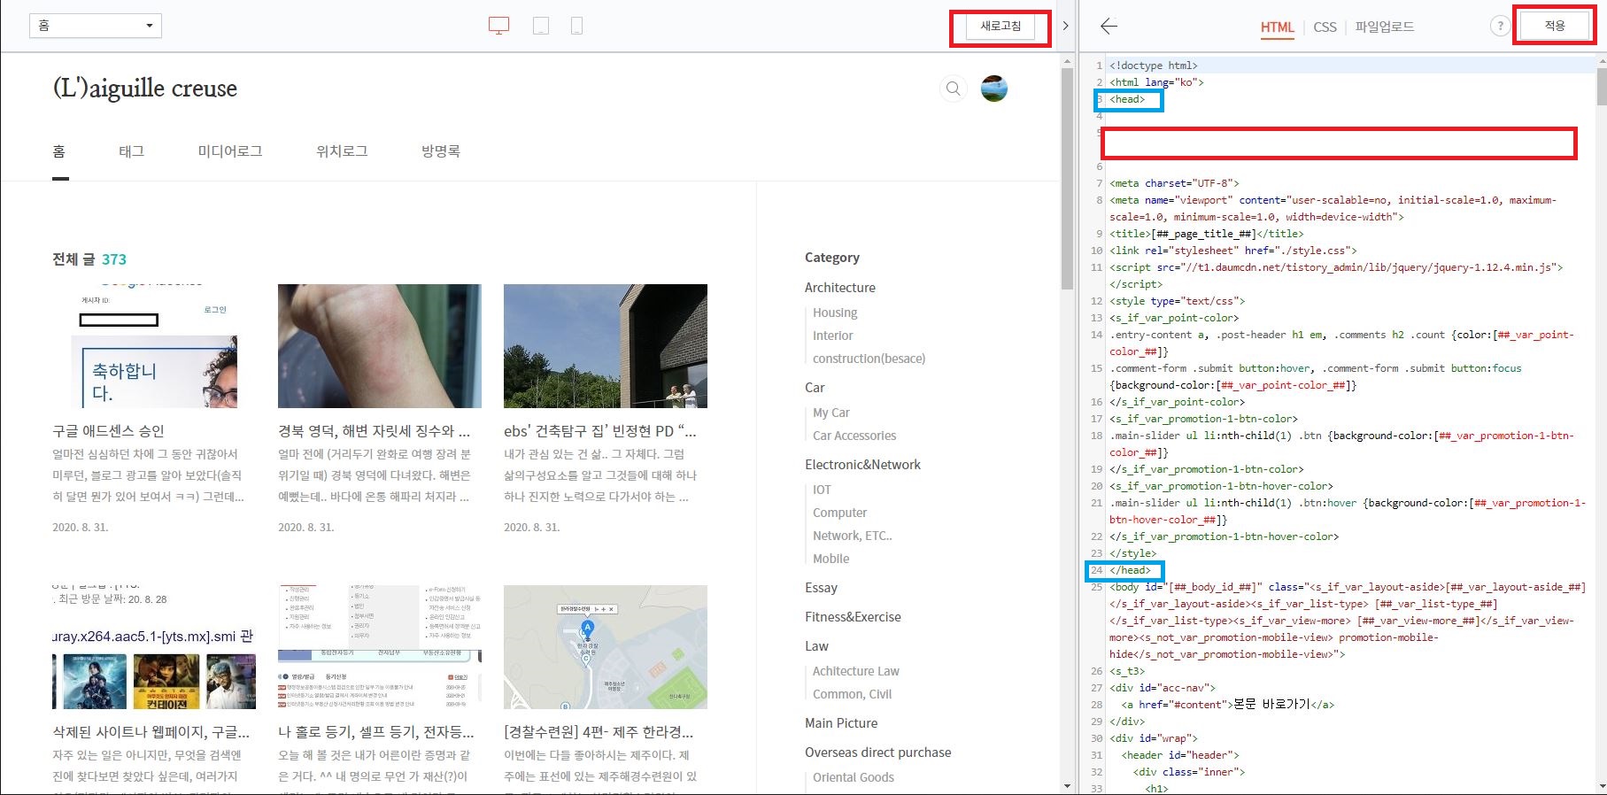
Task: Click the 새로고침 refresh button
Action: (1001, 27)
